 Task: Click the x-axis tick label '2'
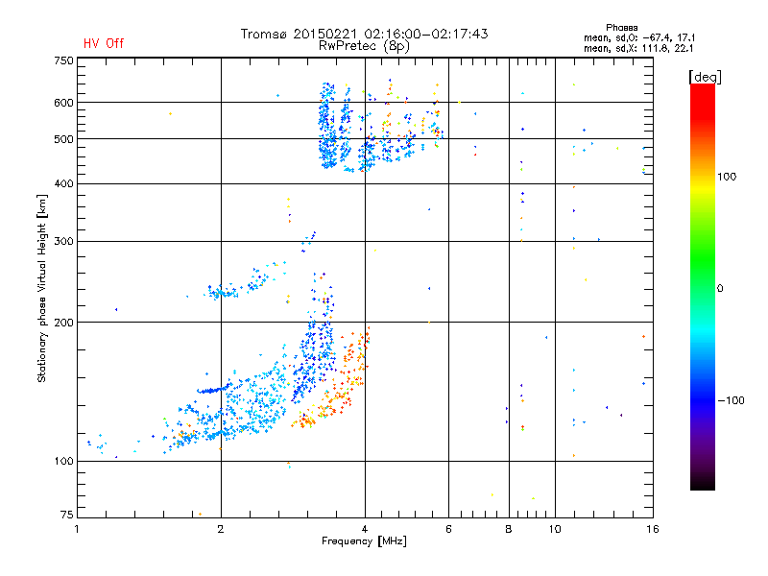221,529
